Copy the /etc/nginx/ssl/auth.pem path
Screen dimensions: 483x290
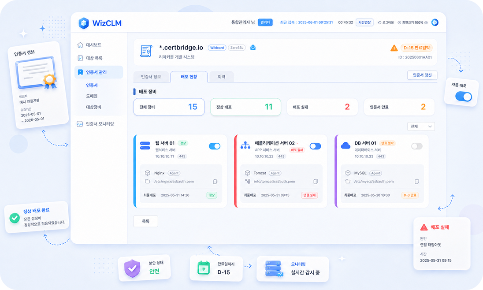[215, 182]
